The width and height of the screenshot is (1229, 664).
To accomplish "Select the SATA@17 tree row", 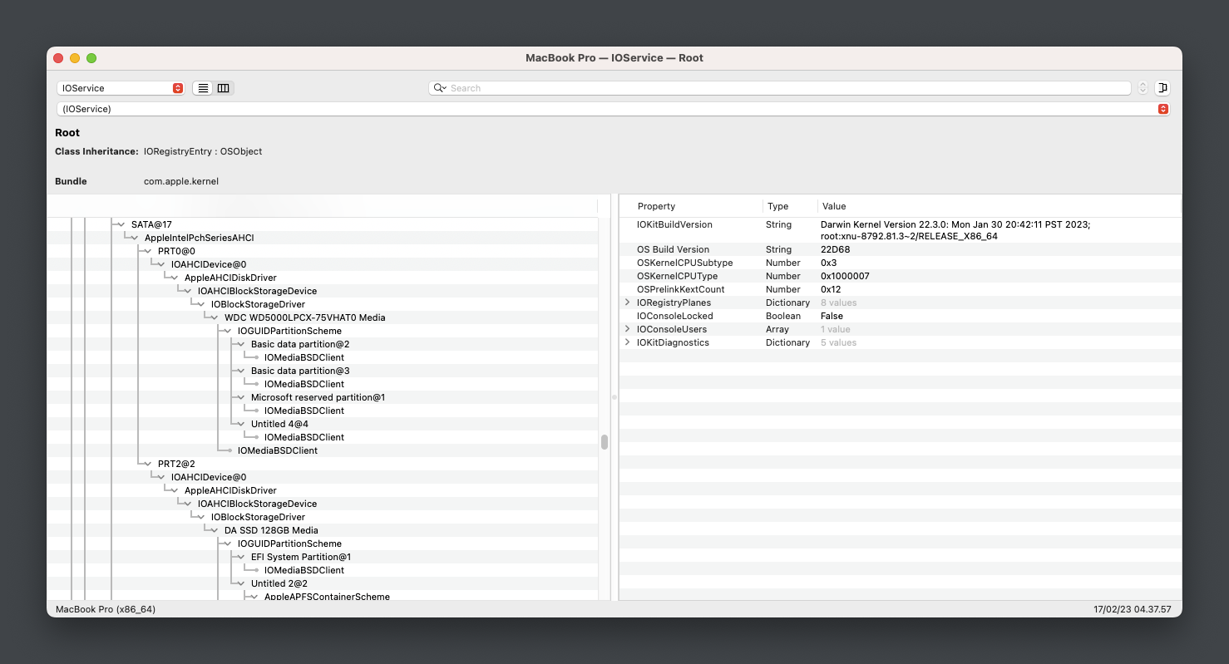I will (151, 224).
